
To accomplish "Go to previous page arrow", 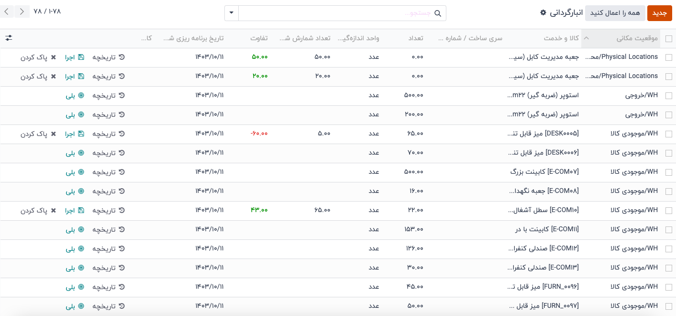I will (x=6, y=11).
